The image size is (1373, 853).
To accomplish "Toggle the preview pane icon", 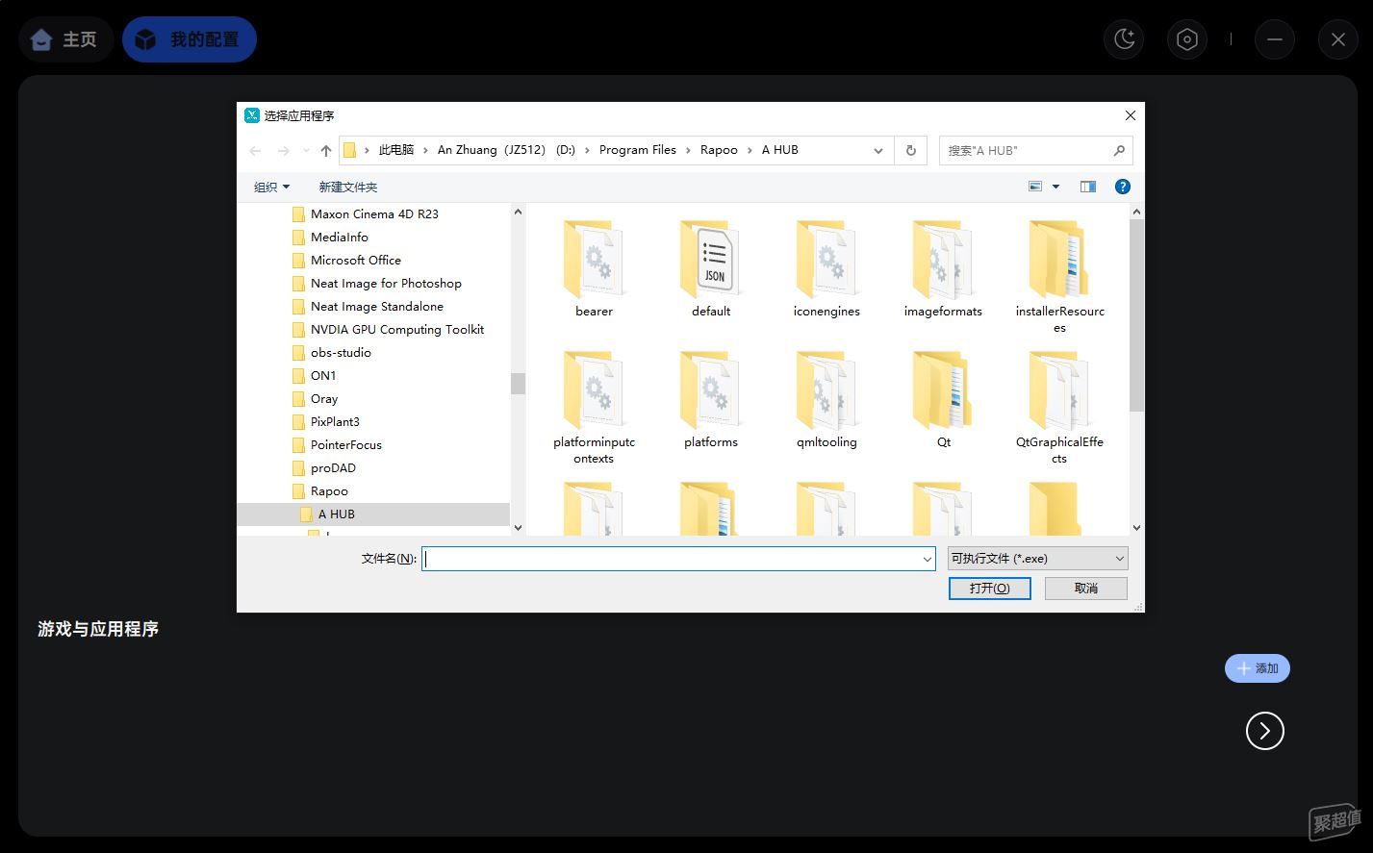I will [x=1088, y=187].
